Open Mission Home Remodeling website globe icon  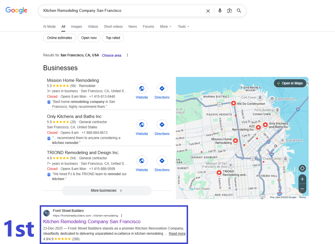click(142, 88)
